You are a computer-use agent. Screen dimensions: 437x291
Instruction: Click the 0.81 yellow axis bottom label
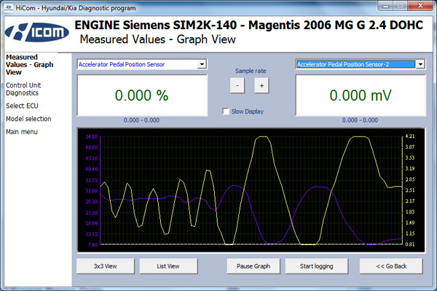tap(409, 244)
